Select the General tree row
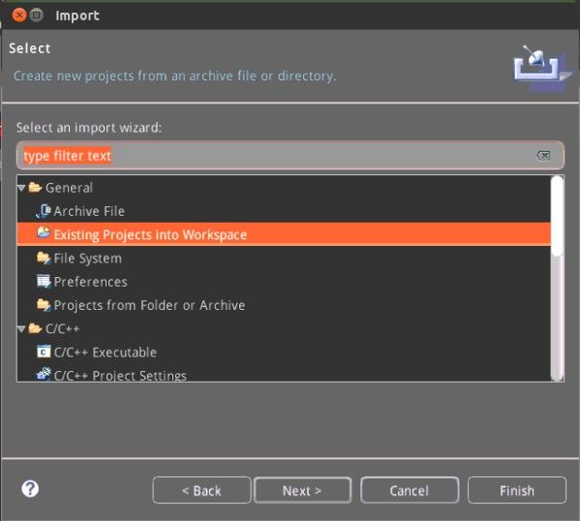580x521 pixels. point(284,188)
